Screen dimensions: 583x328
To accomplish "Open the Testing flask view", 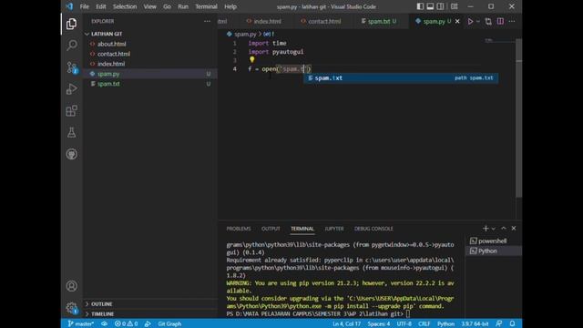I will [71, 132].
